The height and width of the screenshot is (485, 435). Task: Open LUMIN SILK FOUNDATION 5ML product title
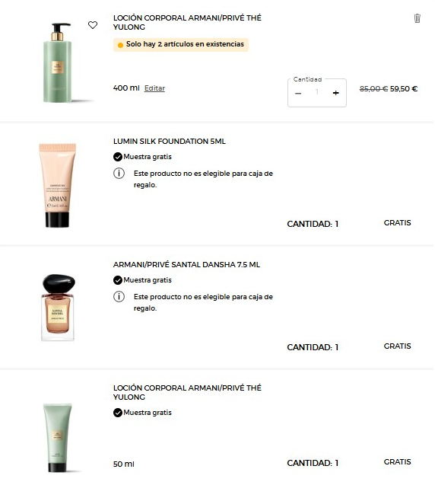(x=170, y=142)
